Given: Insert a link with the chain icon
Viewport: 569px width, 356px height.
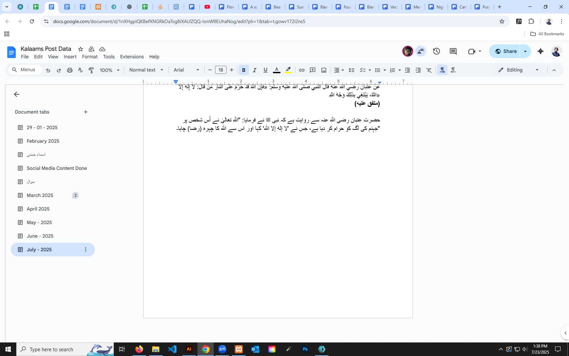Looking at the screenshot, I should 302,70.
